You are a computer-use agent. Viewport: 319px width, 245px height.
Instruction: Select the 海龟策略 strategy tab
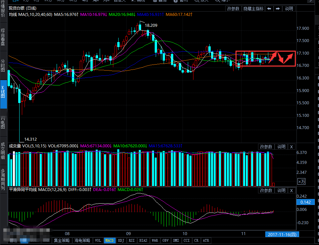point(82,241)
